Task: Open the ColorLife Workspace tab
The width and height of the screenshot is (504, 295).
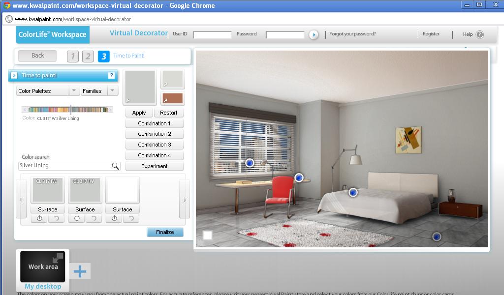Action: [x=53, y=34]
